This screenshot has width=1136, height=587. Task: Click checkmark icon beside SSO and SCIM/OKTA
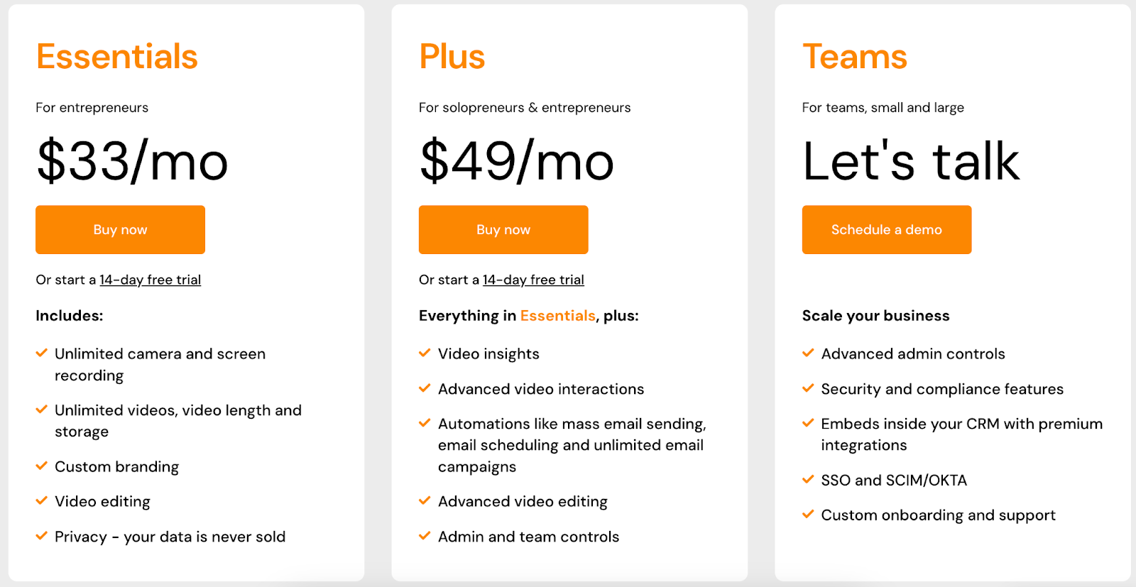click(x=808, y=479)
